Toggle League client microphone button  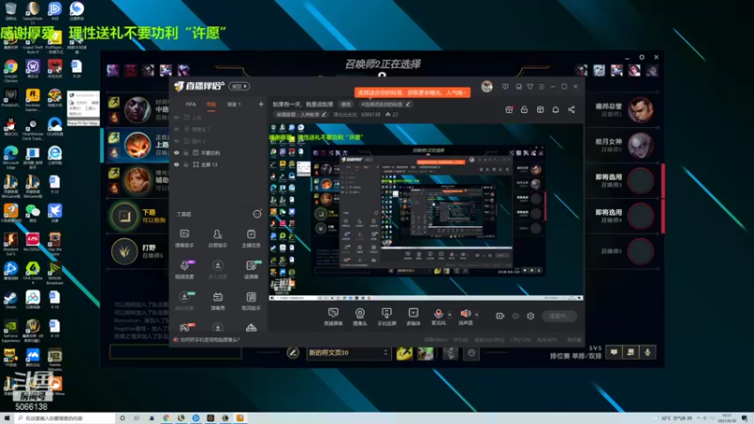647,352
